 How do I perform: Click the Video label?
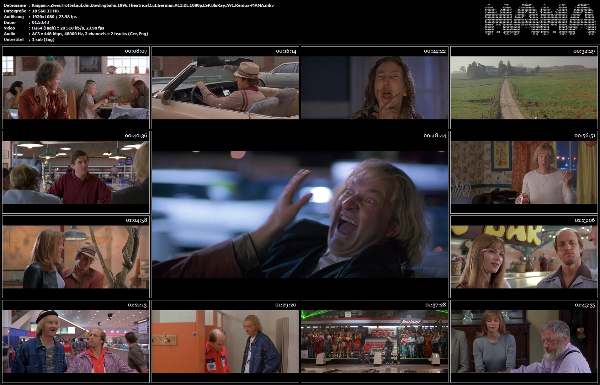click(x=9, y=28)
